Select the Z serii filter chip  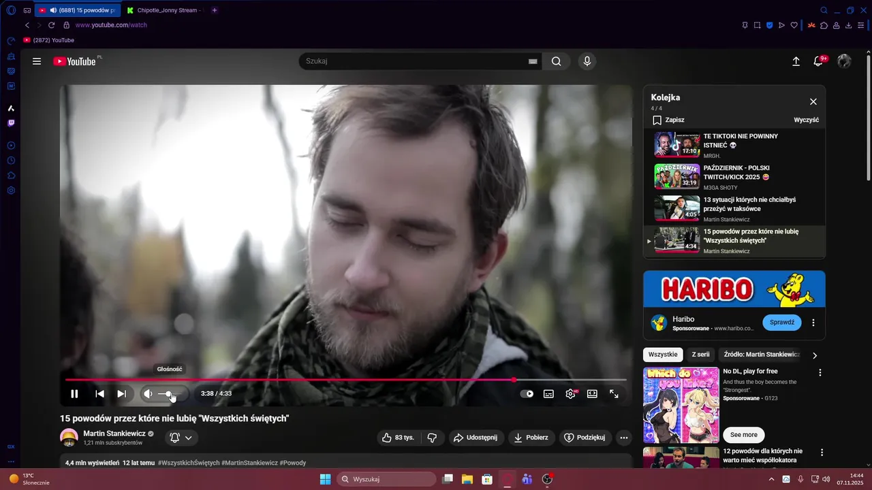coord(700,355)
